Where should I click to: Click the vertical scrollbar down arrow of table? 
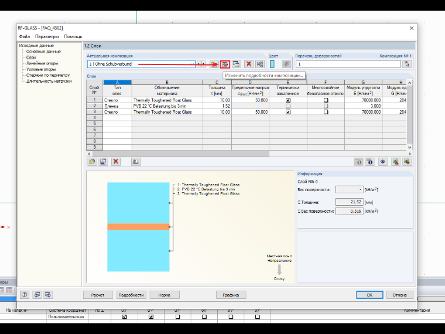tap(409, 148)
